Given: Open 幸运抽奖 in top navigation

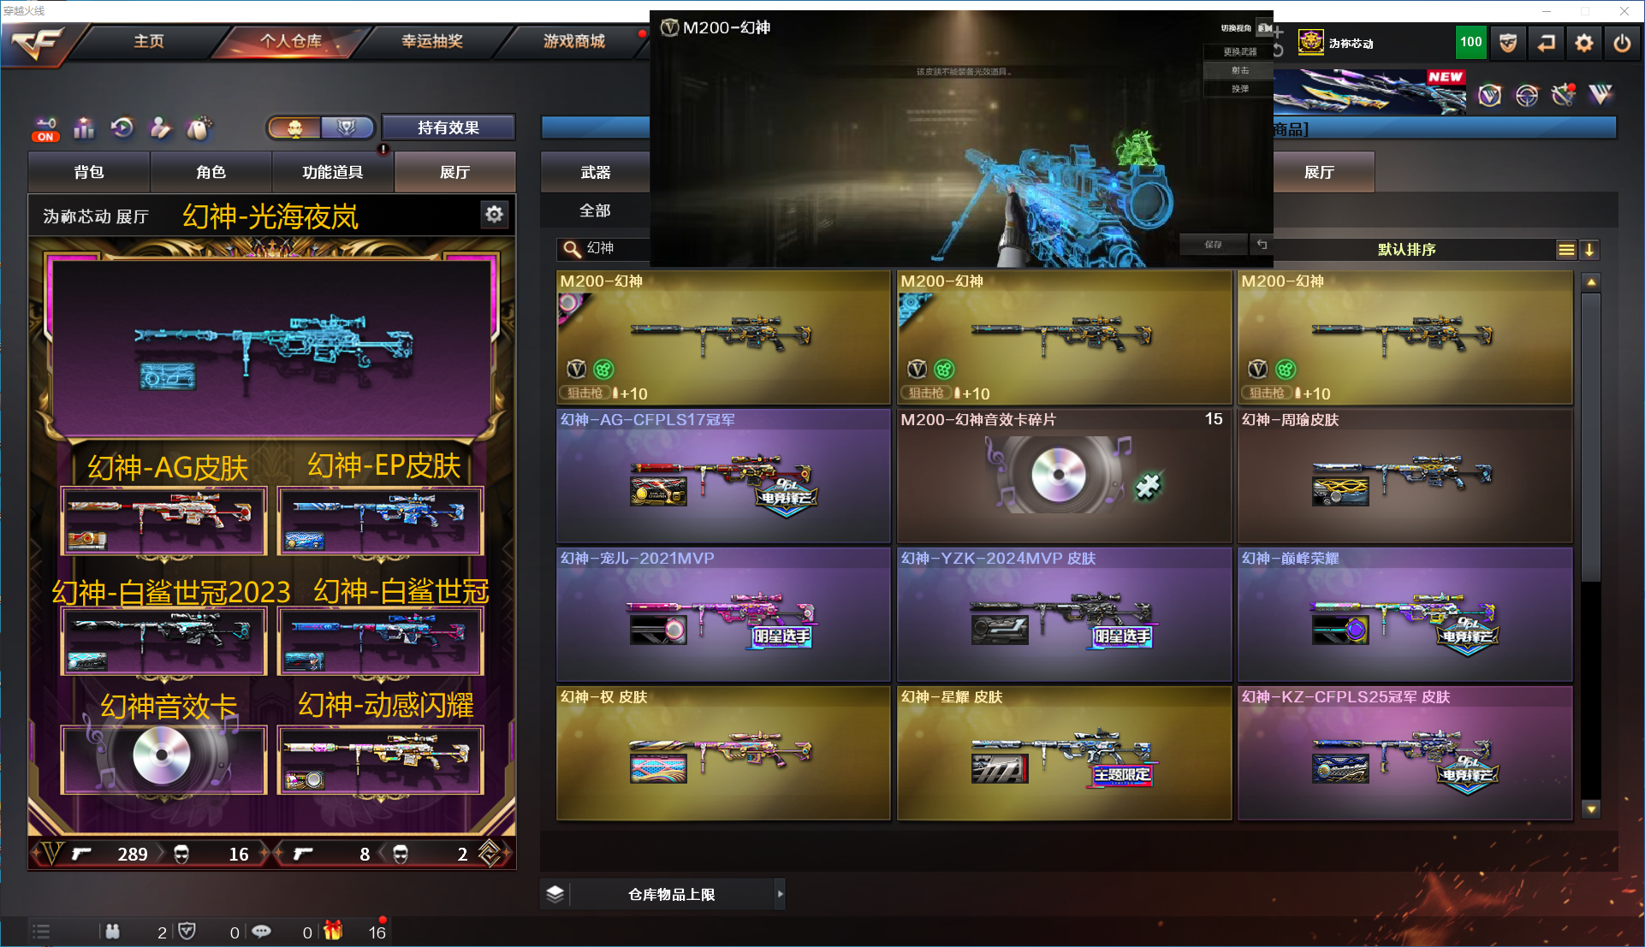Looking at the screenshot, I should pyautogui.click(x=432, y=41).
